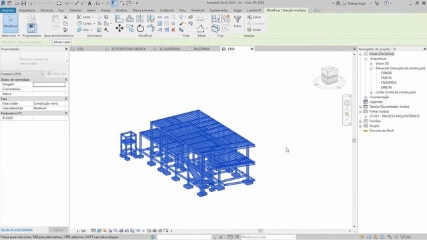Viewport: 427px width, 240px height.
Task: Click the Copy tool icon
Action: (129, 28)
